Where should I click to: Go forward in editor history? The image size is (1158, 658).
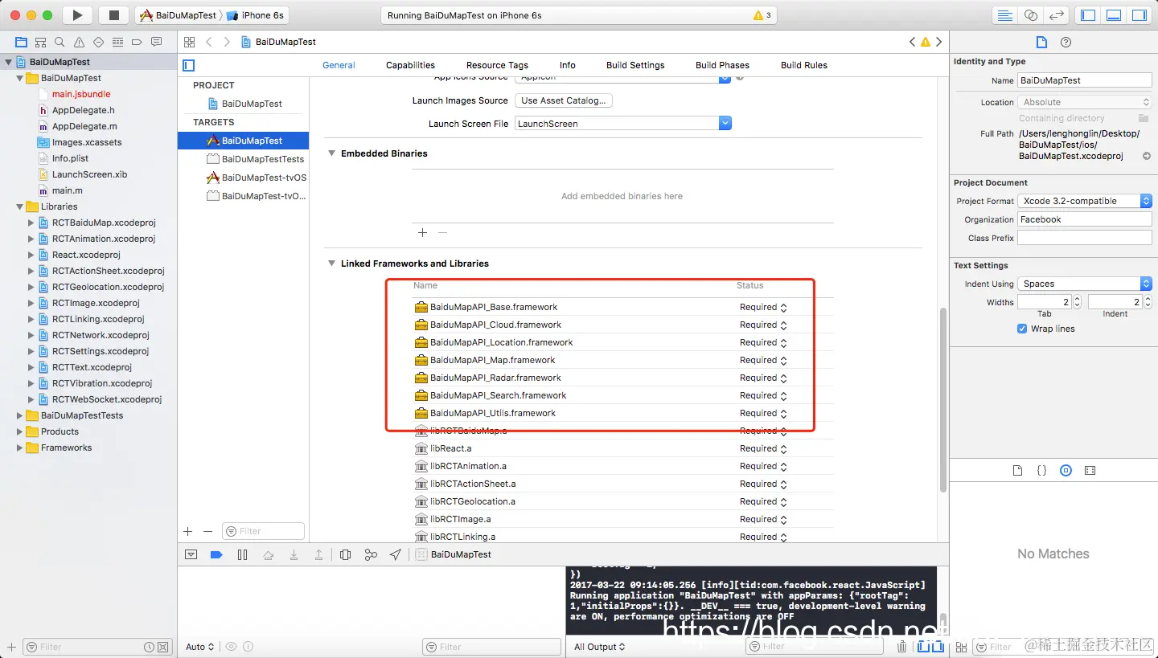coord(227,42)
